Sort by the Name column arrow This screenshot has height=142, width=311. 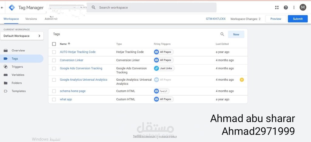(69, 44)
